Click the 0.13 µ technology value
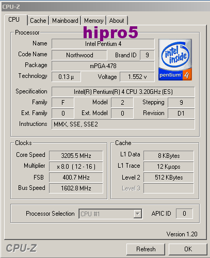Image resolution: width=210 pixels, height=258 pixels. click(66, 77)
